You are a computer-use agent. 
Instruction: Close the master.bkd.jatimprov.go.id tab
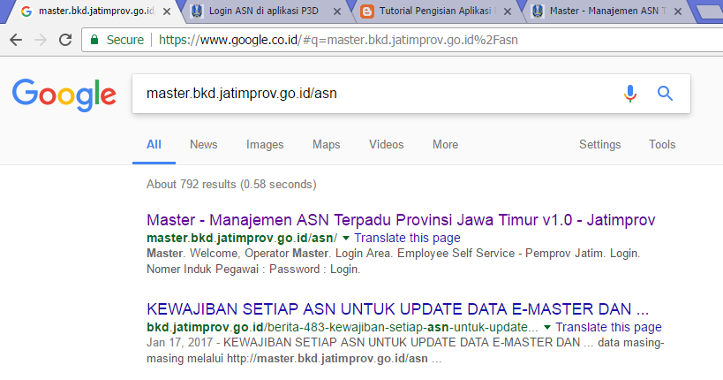click(x=167, y=11)
